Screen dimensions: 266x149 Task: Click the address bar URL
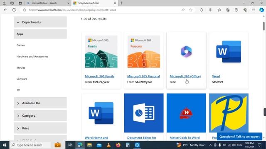(72, 10)
